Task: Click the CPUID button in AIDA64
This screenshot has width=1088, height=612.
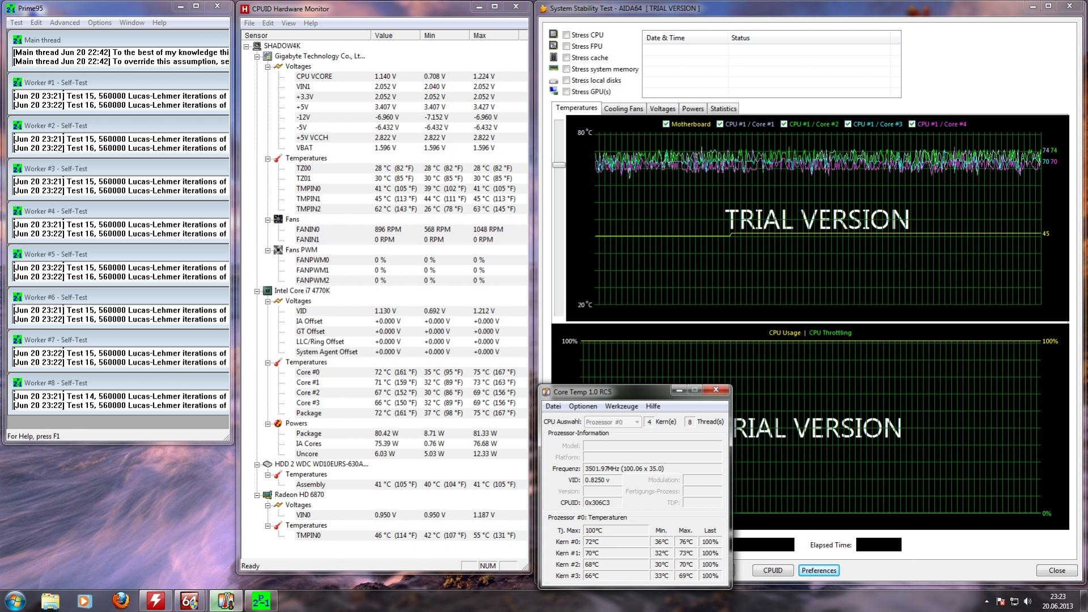Action: [773, 571]
